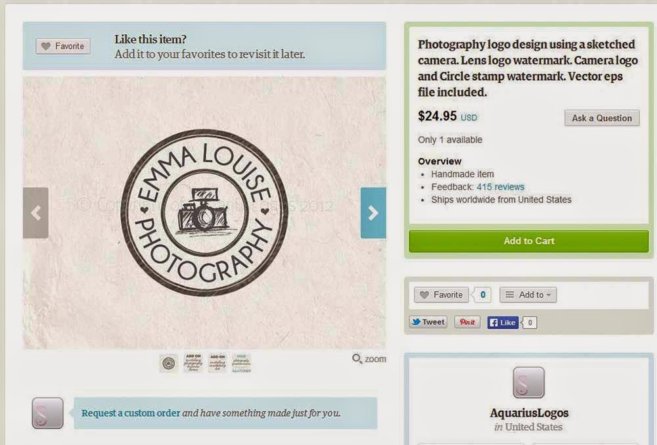Screen dimensions: 657x445
Task: Click the zoom magnifier icon
Action: 357,359
